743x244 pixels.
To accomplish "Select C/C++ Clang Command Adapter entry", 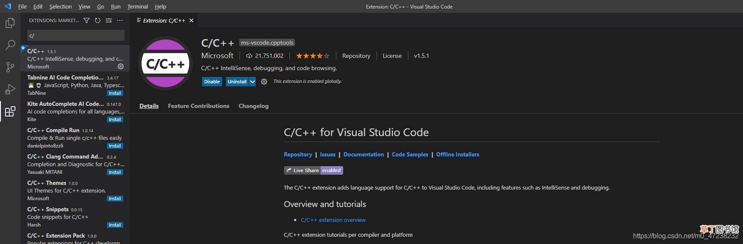I will click(75, 164).
